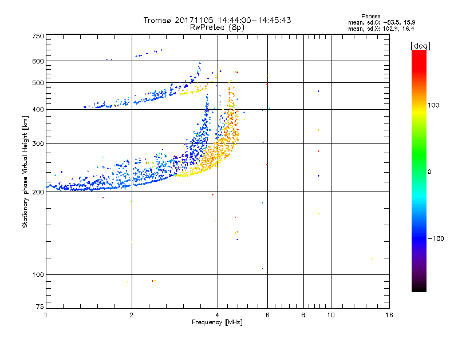The image size is (458, 343).
Task: Select the 'mean, sd,O: -83.5, 15.9' line
Action: click(x=381, y=22)
